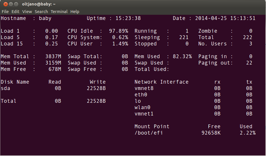Click the Load 5 value 0.17
The image size is (266, 156).
point(52,37)
